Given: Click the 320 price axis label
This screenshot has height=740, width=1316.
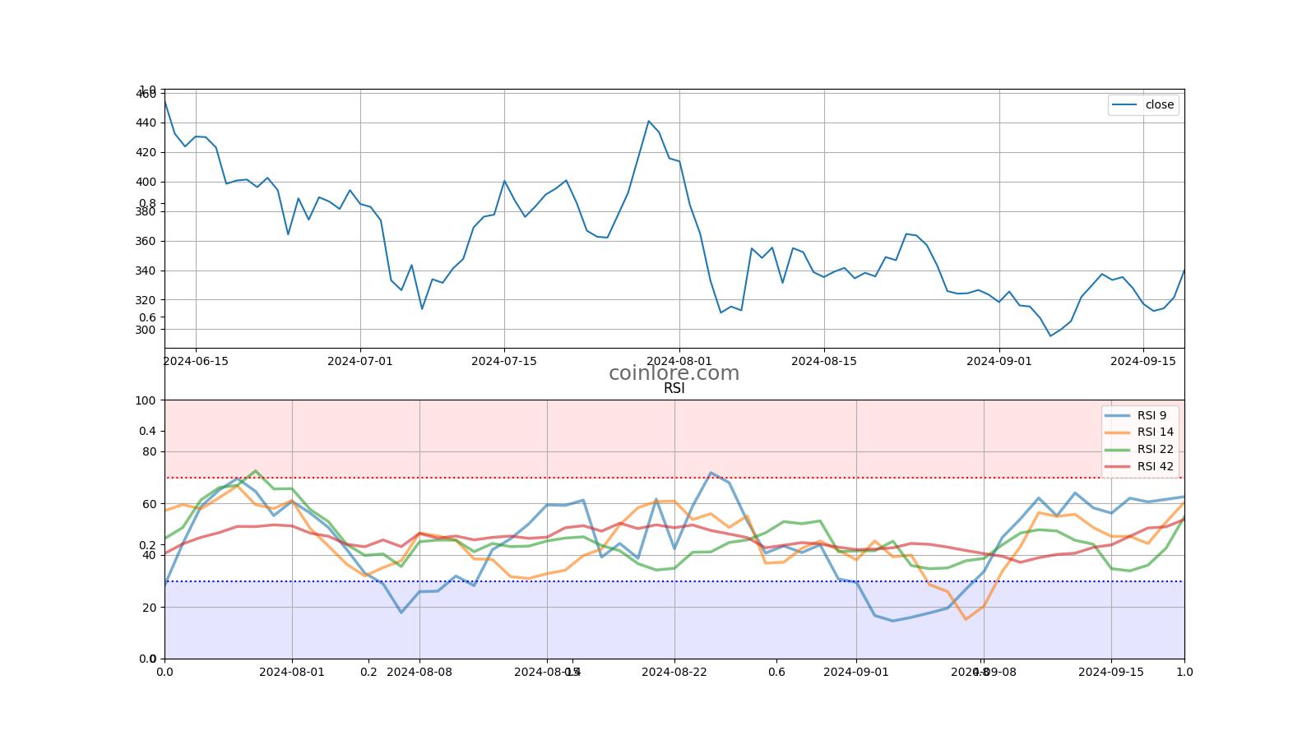Looking at the screenshot, I should (x=146, y=300).
